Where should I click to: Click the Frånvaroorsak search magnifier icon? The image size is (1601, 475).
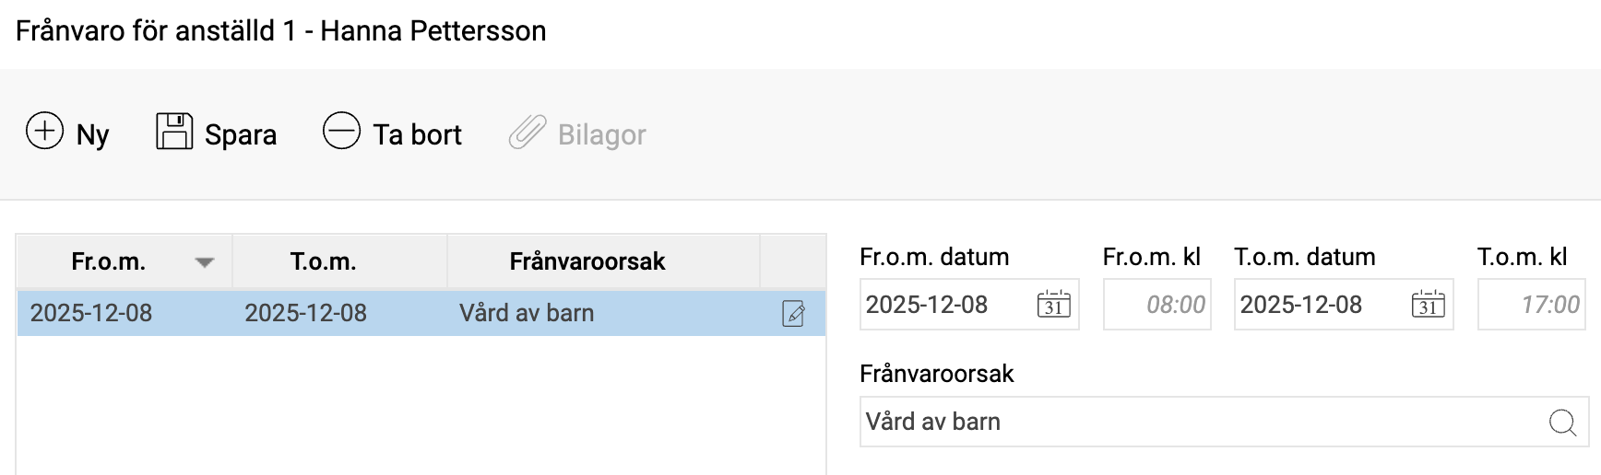click(1562, 423)
